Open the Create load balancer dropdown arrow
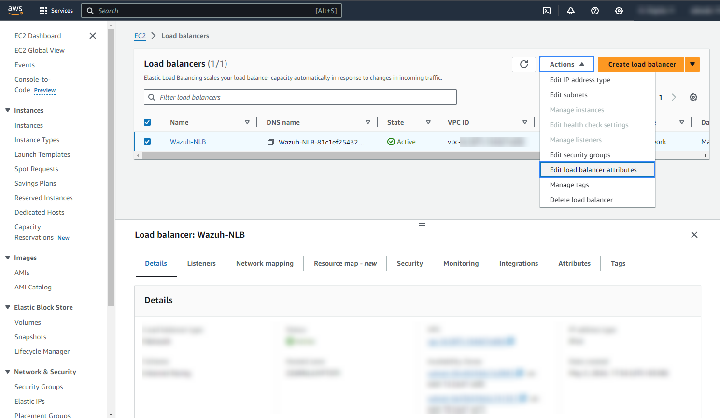 (692, 64)
